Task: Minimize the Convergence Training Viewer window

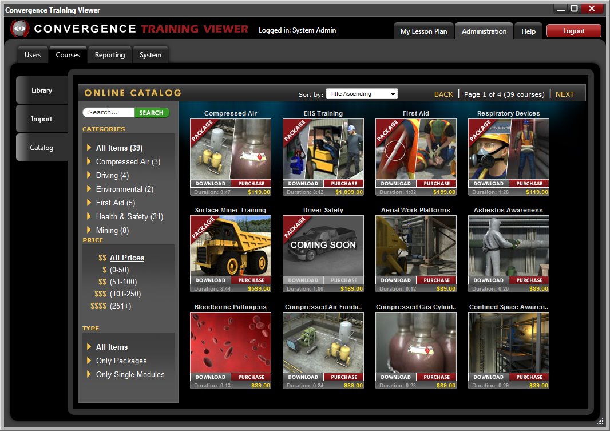Action: [561, 9]
